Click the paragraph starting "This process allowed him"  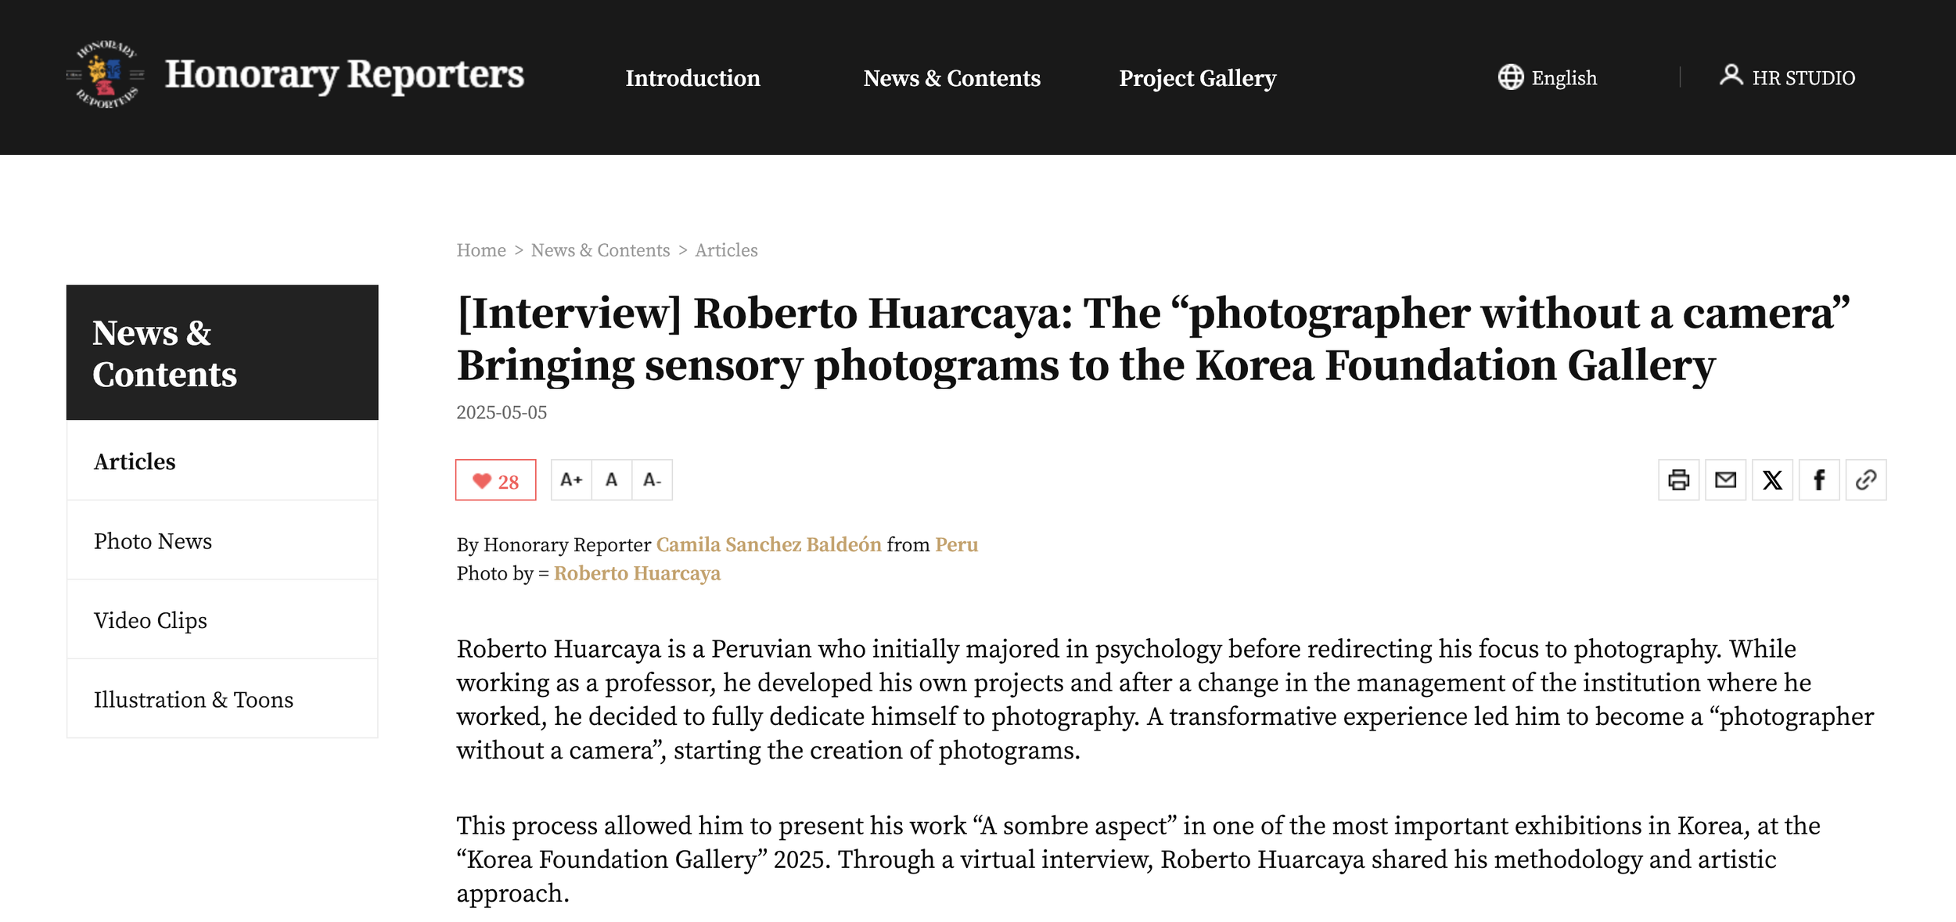pos(1138,859)
